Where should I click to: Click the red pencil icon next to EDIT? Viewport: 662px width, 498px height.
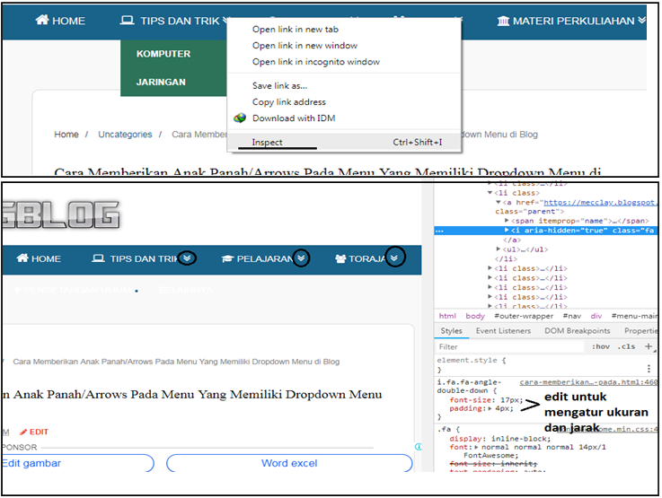click(23, 432)
